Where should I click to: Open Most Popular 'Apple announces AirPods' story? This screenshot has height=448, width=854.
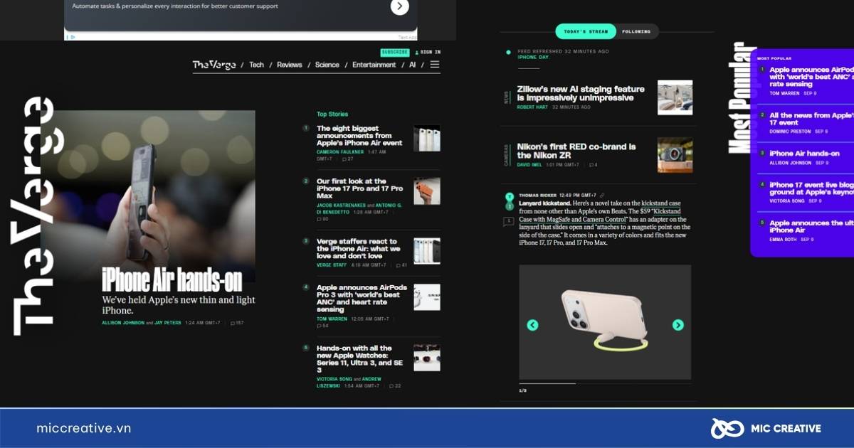tap(811, 77)
